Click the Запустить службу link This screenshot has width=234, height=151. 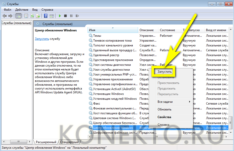(42, 39)
